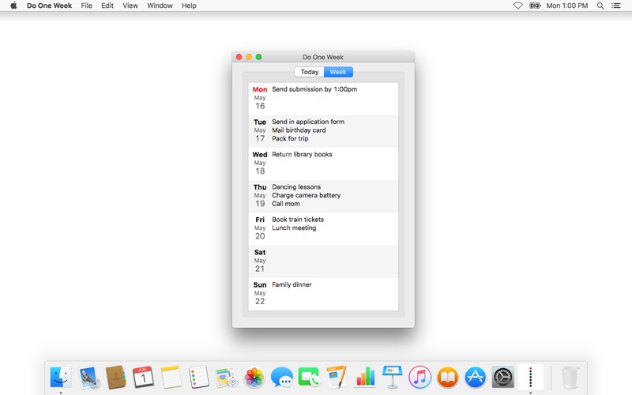Open the App Store in dock
Screen dimensions: 632x395
click(476, 378)
